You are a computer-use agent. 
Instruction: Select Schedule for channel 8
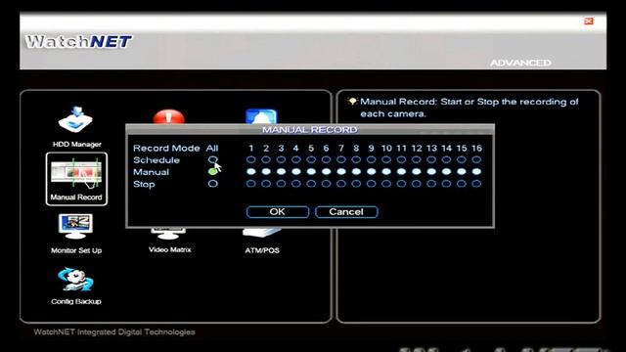(x=356, y=159)
